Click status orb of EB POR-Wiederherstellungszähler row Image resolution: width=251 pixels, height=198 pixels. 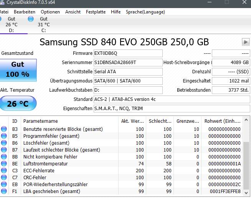coord(4,184)
